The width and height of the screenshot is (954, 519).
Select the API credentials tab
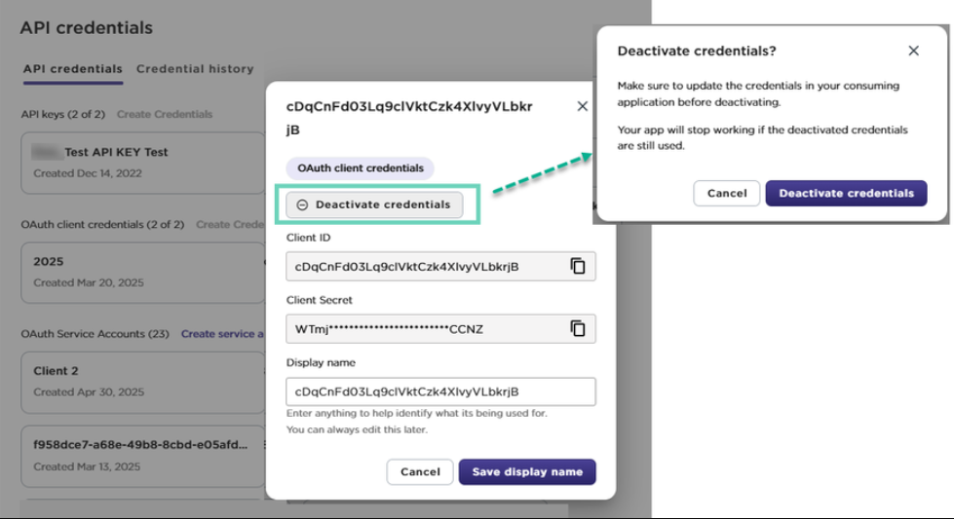(72, 69)
